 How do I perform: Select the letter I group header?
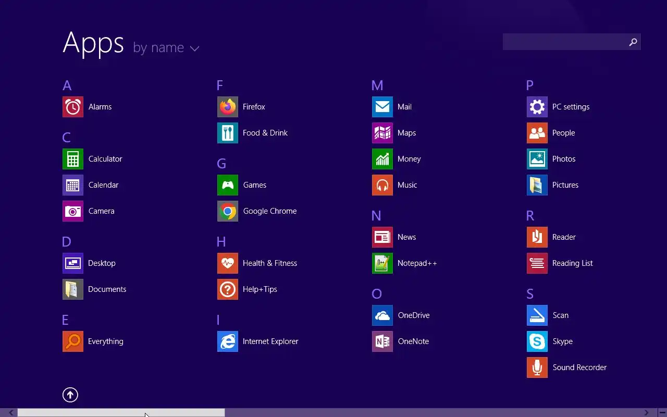218,320
